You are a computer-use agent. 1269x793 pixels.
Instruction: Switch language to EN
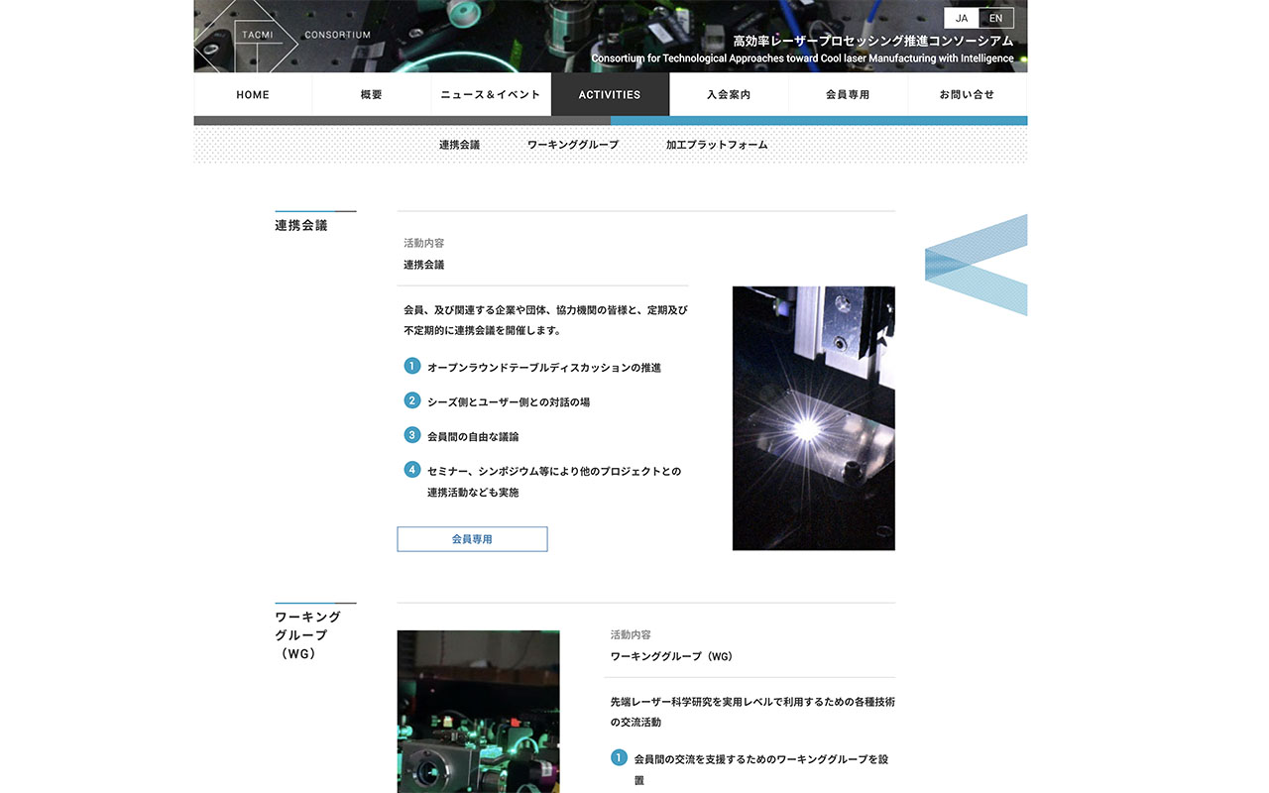point(995,18)
